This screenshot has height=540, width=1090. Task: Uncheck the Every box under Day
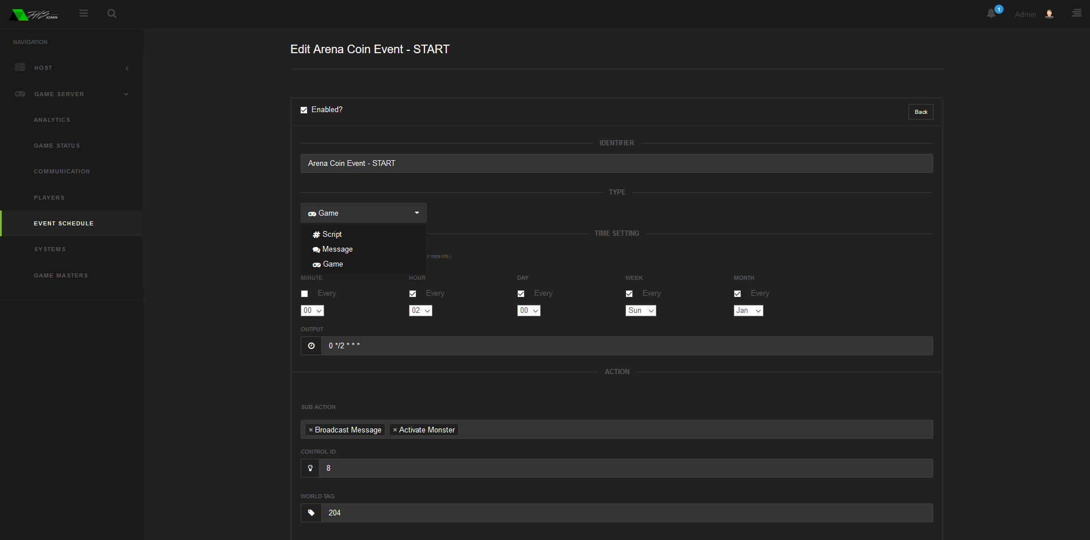click(x=521, y=293)
